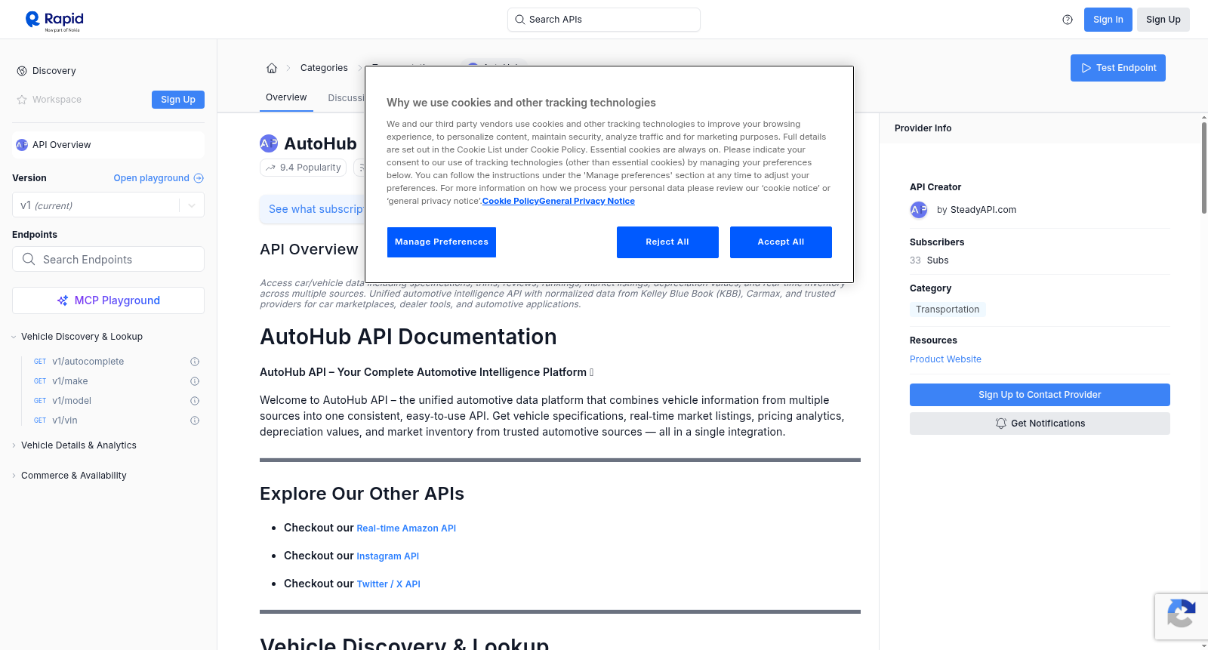Click the home breadcrumb icon
This screenshot has height=650, width=1208.
point(272,68)
